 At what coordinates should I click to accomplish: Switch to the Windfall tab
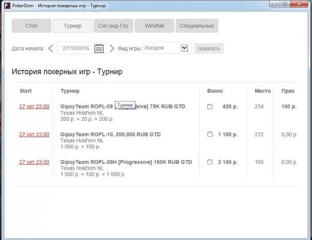coord(154,26)
